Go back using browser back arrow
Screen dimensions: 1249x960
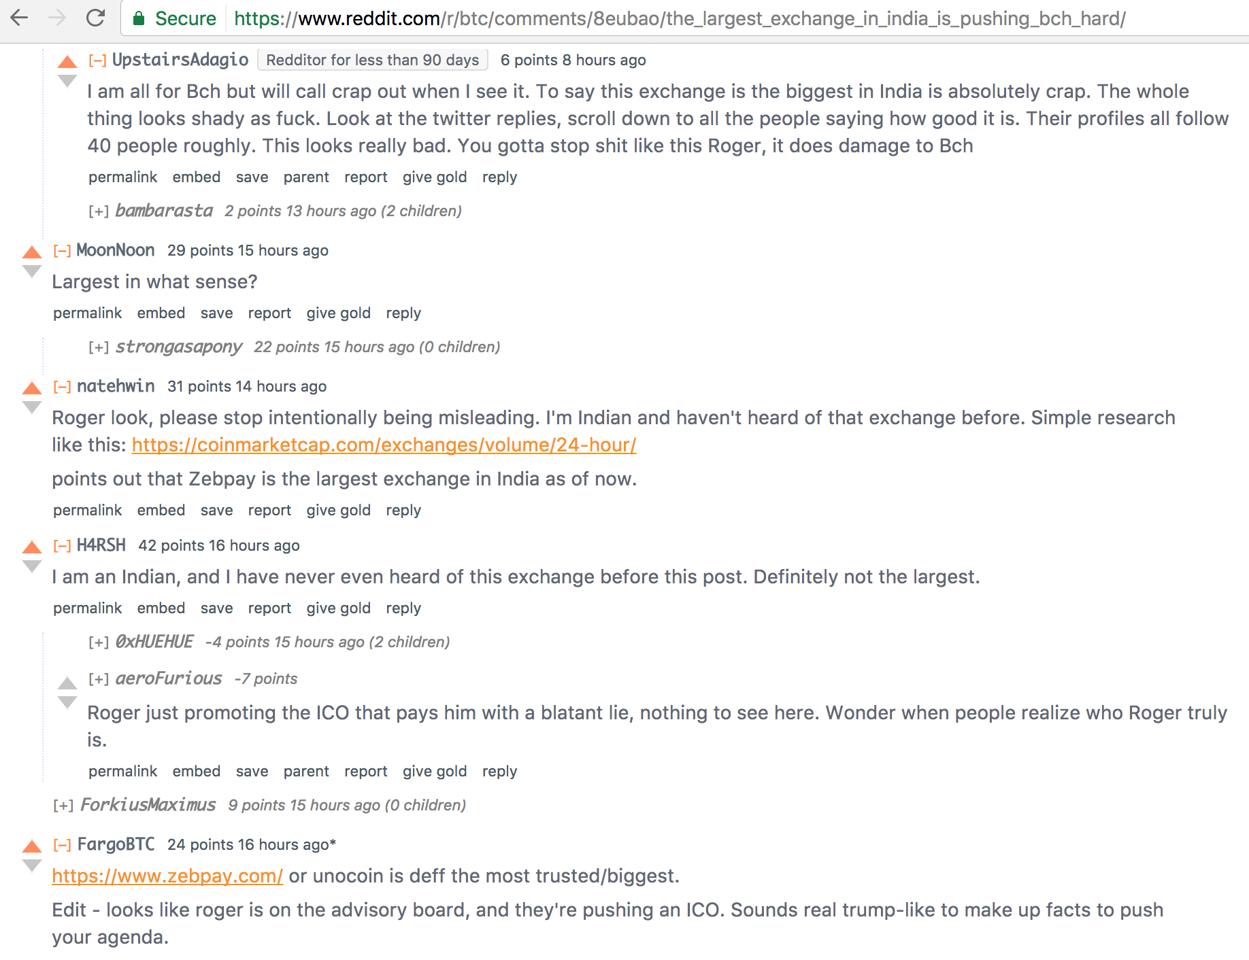(x=20, y=18)
